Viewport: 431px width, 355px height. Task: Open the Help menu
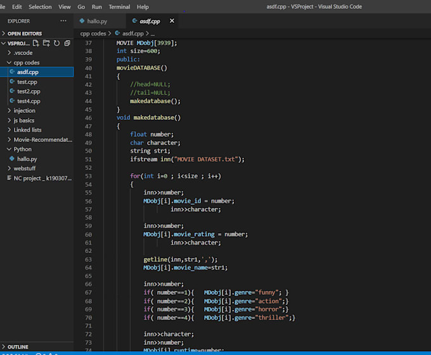point(143,7)
